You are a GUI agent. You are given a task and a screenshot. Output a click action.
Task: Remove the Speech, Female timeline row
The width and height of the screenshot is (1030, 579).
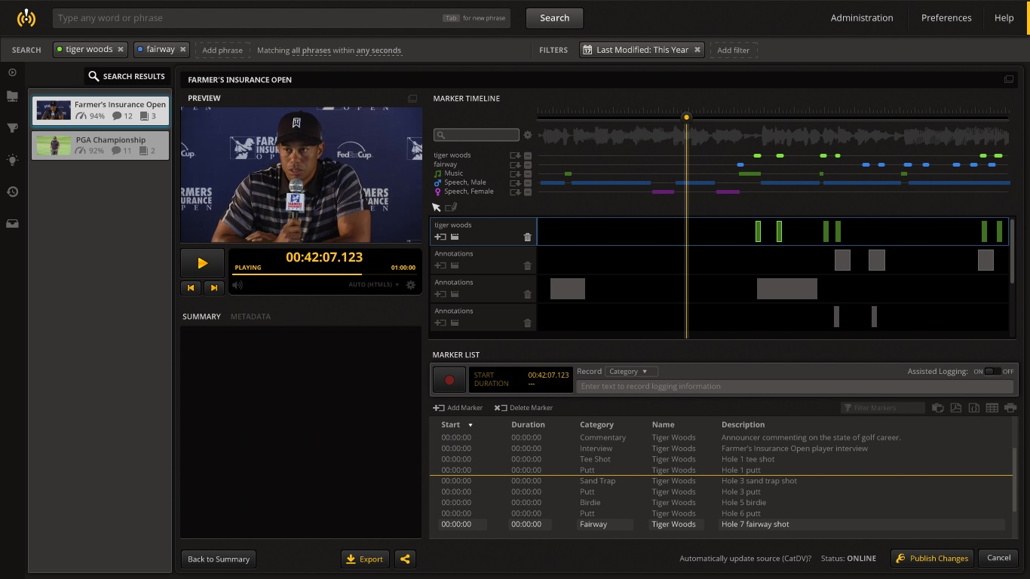coord(528,191)
